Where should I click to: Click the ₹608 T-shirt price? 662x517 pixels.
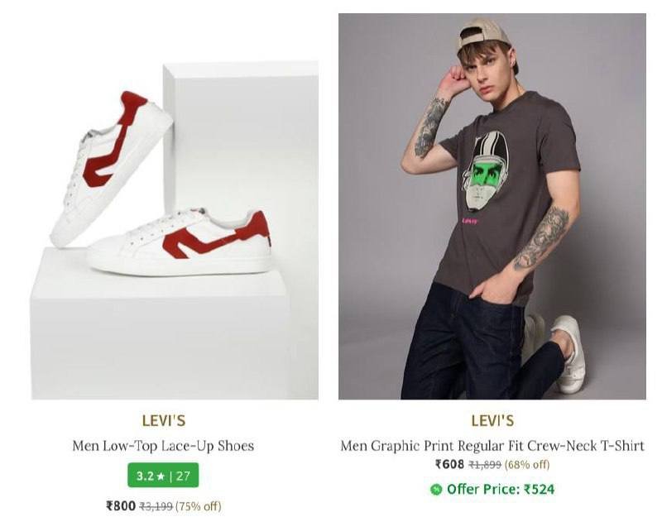[449, 464]
